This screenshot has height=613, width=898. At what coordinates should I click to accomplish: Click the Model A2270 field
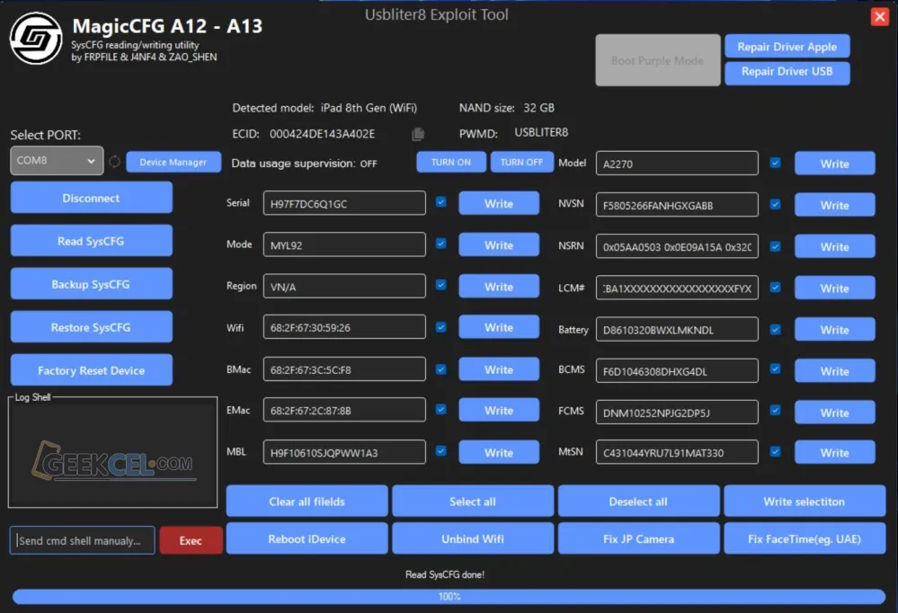coord(677,164)
